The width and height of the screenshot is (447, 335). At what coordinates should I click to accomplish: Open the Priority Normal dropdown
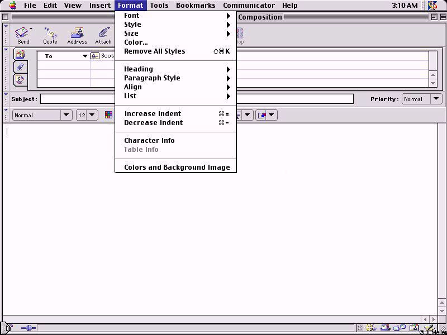tap(422, 99)
